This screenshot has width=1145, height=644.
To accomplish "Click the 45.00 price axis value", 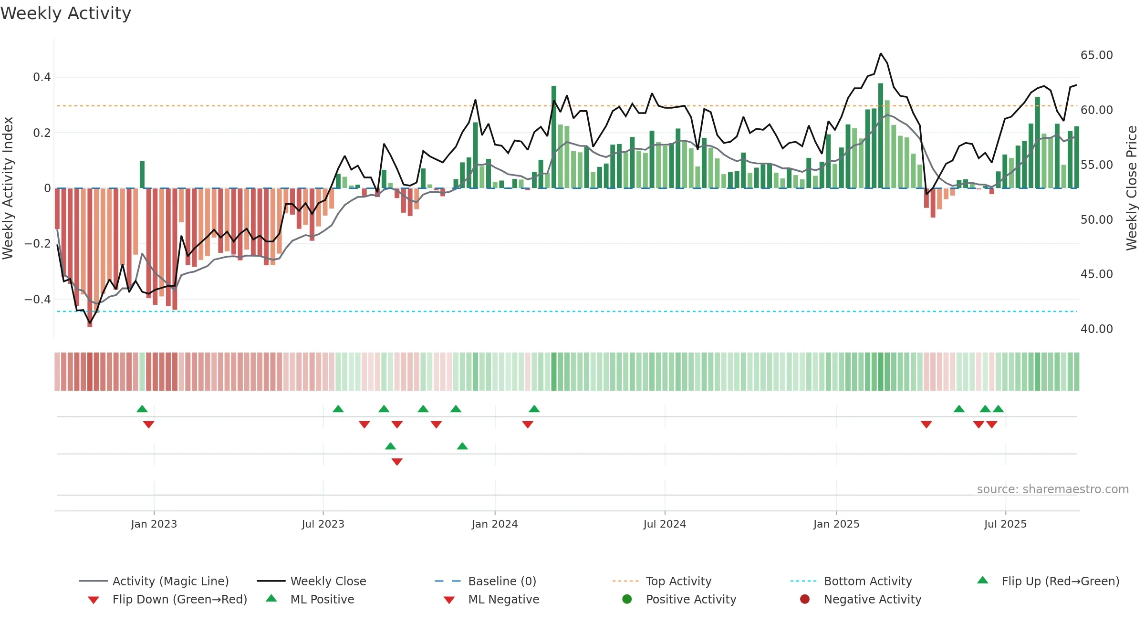I will (x=1097, y=274).
